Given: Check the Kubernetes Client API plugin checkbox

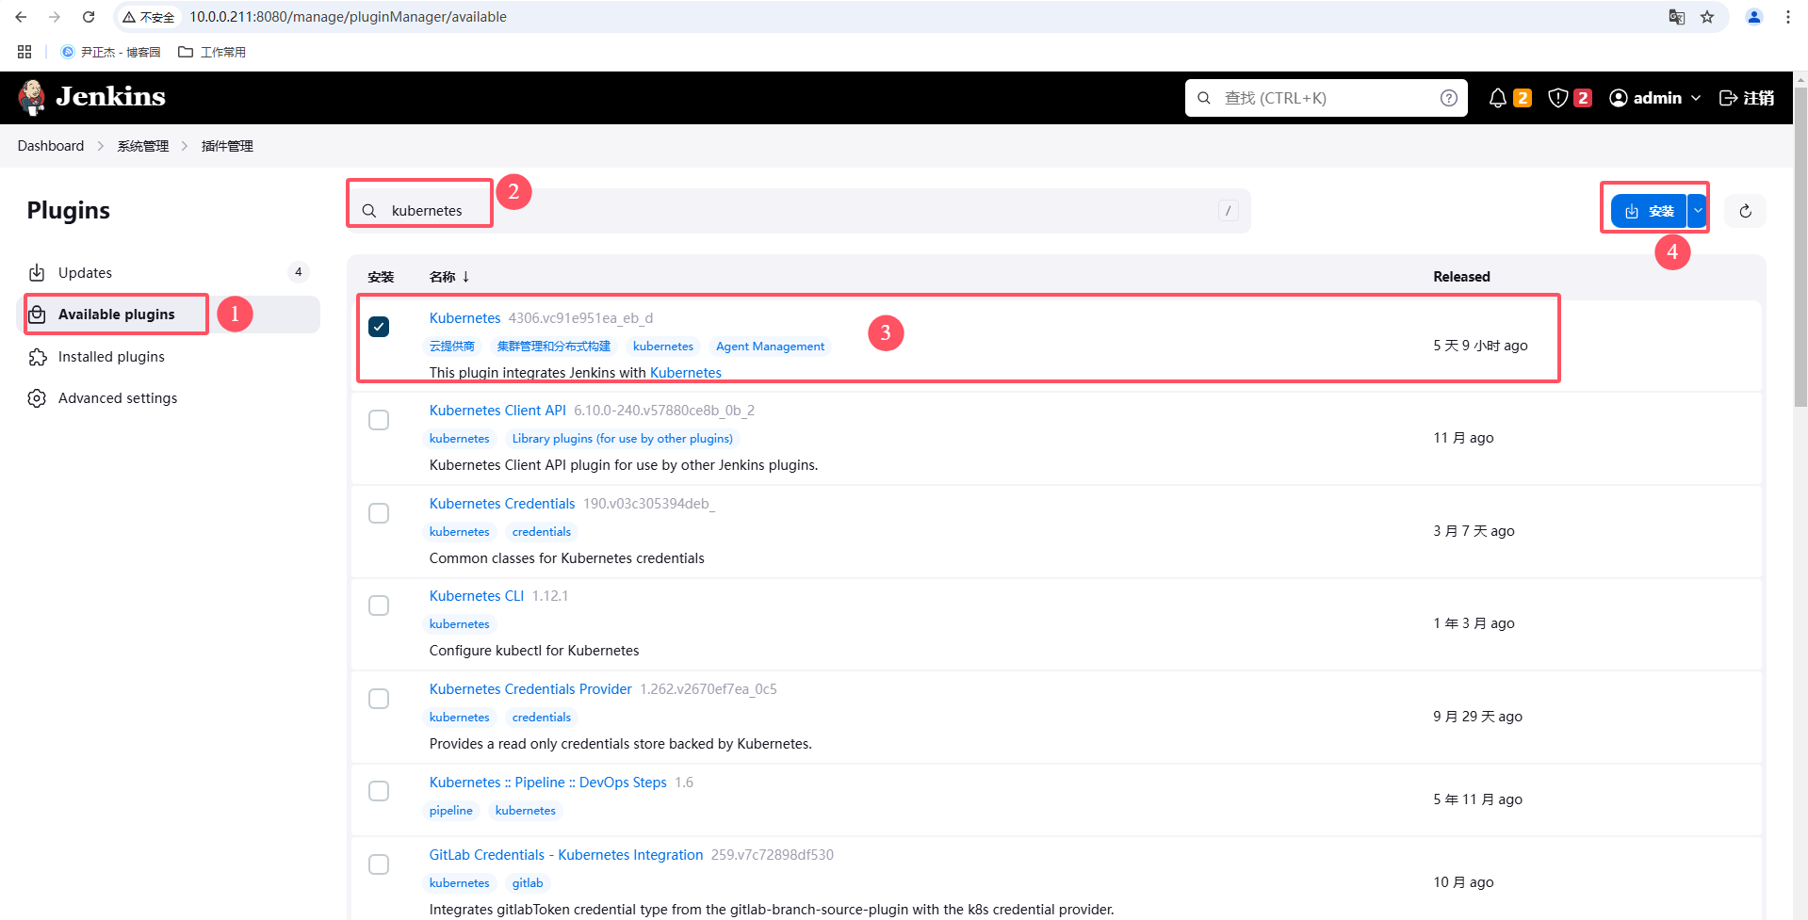Looking at the screenshot, I should click(x=379, y=420).
